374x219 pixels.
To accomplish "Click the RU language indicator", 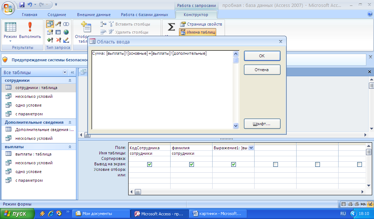I will coord(343,214).
